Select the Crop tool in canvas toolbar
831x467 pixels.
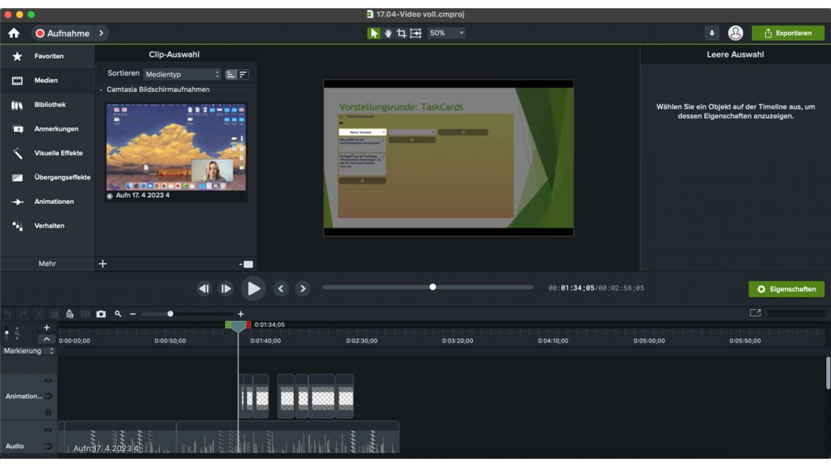click(402, 33)
